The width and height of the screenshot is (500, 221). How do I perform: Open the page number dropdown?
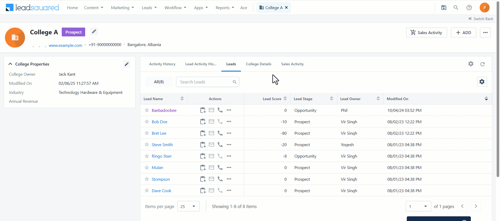[418, 206]
